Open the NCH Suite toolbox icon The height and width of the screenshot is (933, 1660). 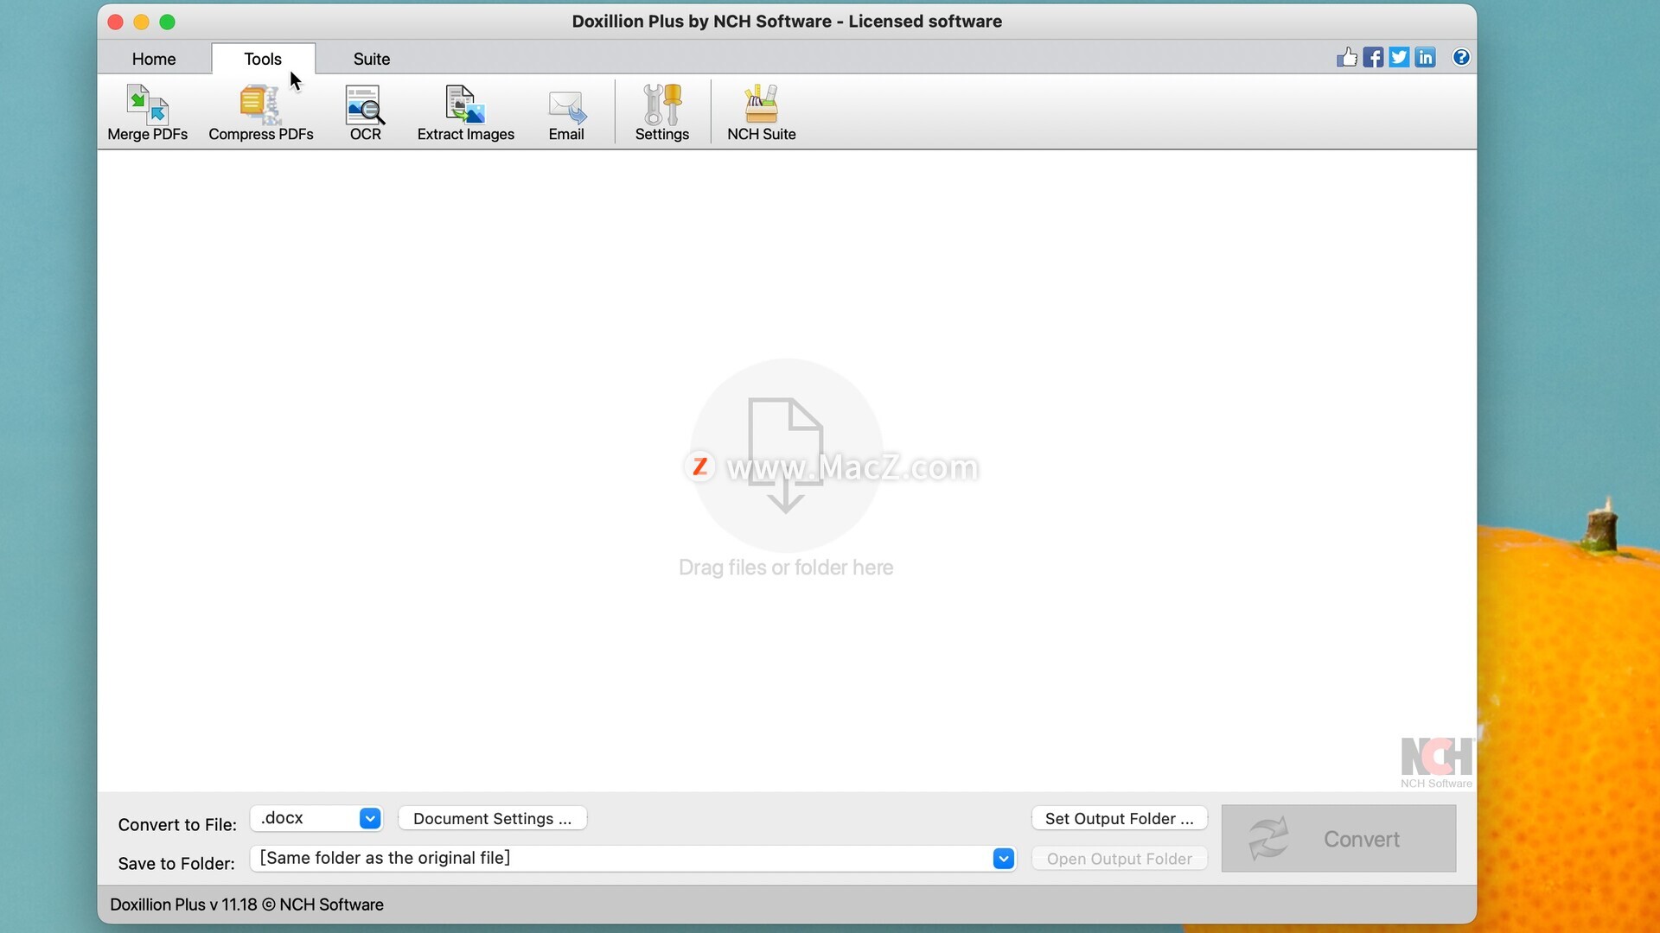click(x=761, y=112)
